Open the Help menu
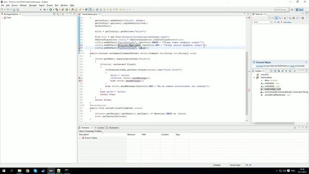The image size is (309, 174). pyautogui.click(x=72, y=5)
